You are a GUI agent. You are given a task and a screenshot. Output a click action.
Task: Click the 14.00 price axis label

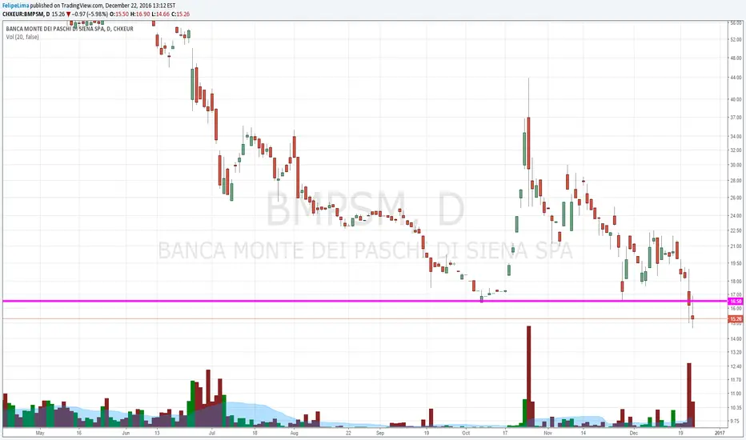[736, 339]
